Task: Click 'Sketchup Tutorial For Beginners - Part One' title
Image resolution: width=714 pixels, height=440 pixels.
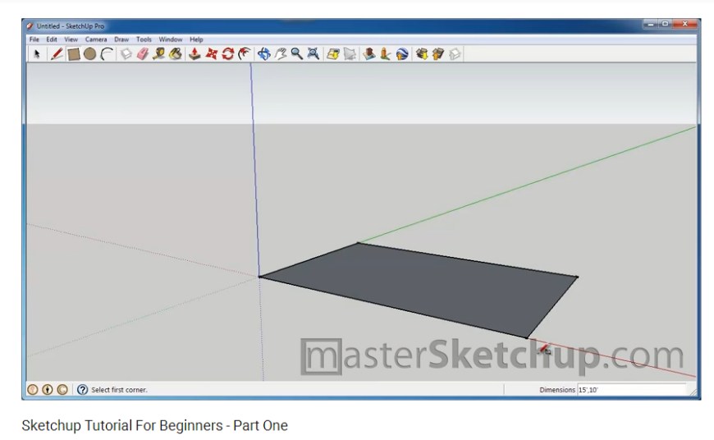Action: click(155, 425)
